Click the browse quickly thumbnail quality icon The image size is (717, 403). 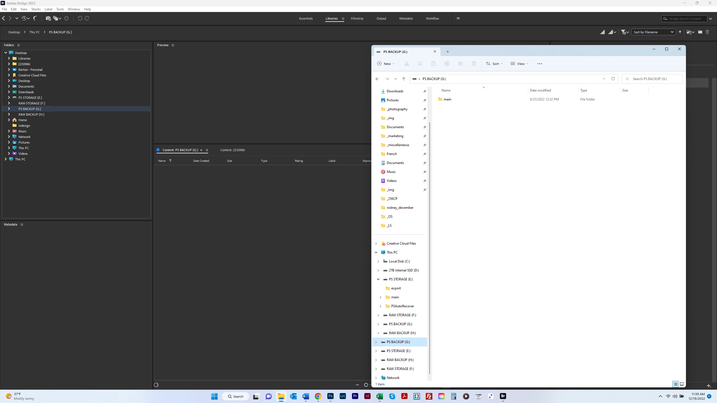602,32
